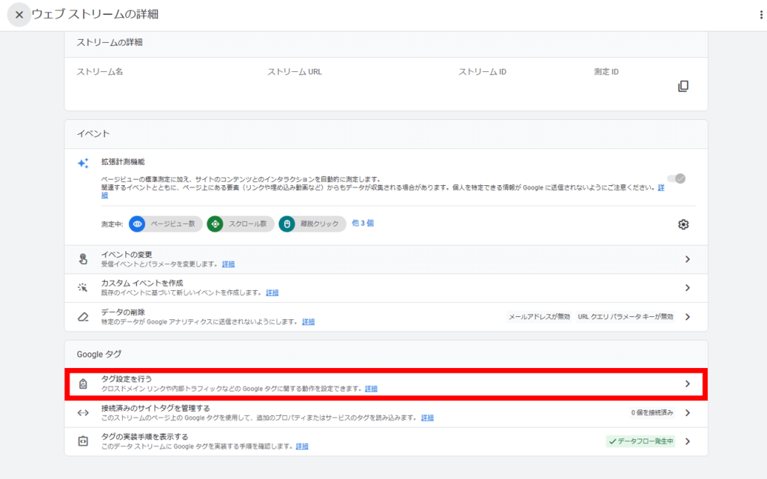Click the ストリームの詳細 section heading
Viewport: 767px width, 479px height.
coord(109,43)
